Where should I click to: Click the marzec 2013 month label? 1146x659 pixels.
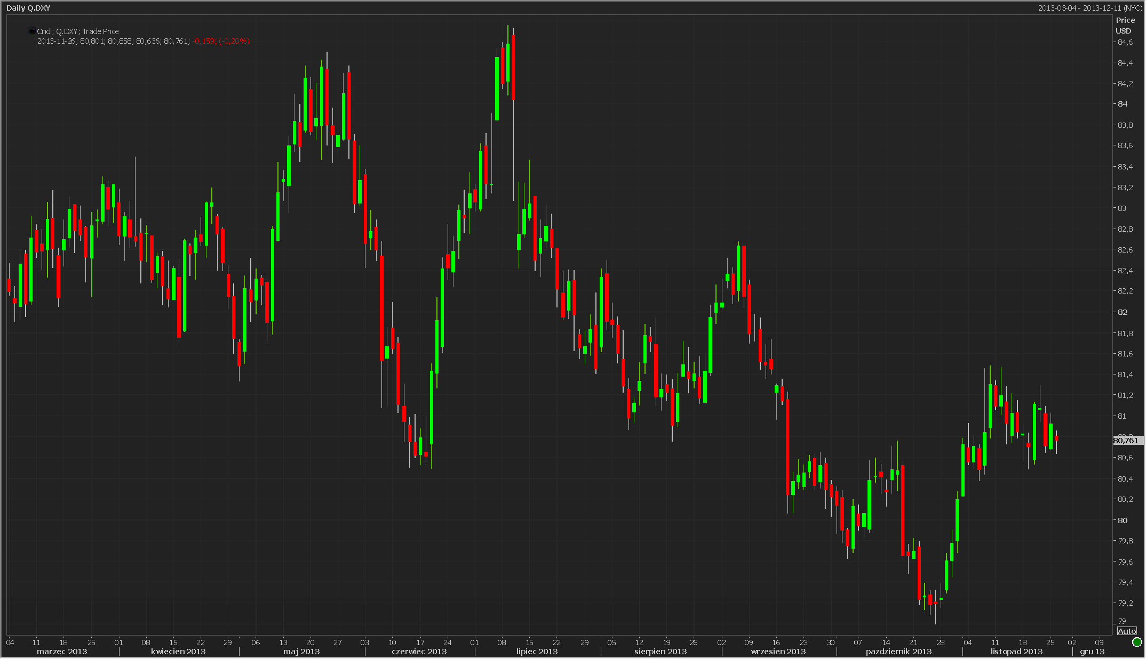click(62, 652)
